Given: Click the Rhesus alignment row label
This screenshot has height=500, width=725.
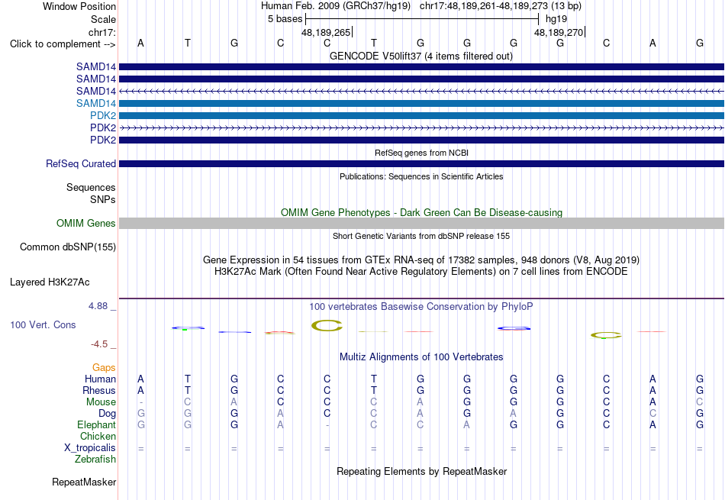Looking at the screenshot, I should [99, 391].
